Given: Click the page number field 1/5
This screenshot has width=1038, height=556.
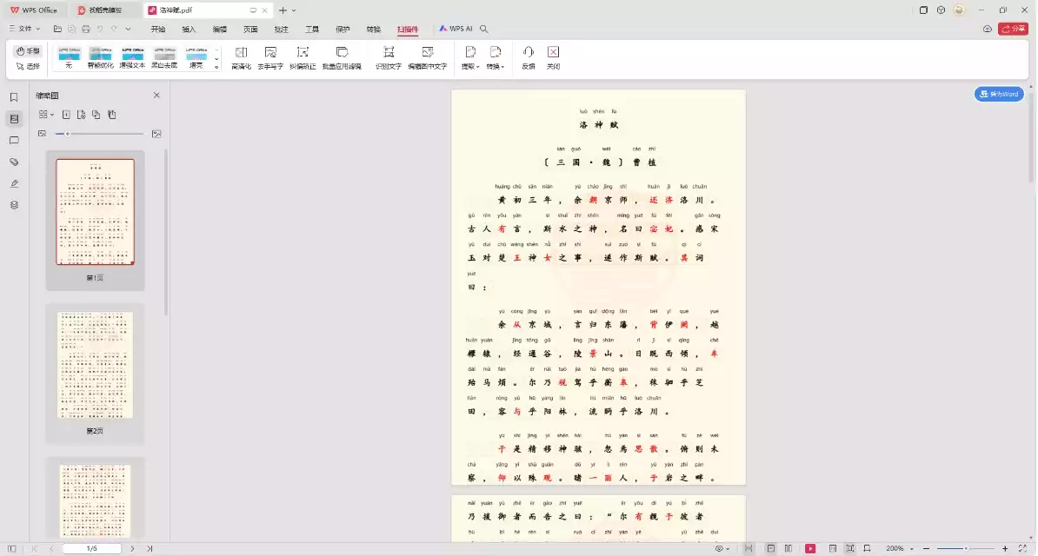Looking at the screenshot, I should pyautogui.click(x=92, y=548).
